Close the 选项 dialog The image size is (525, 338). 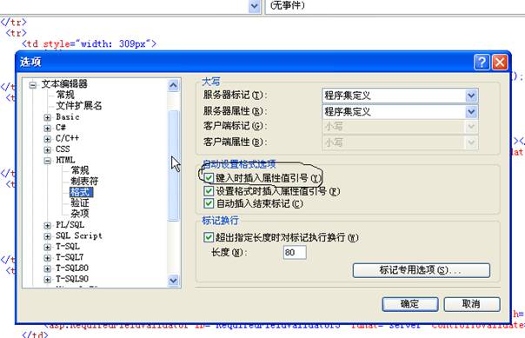point(500,63)
